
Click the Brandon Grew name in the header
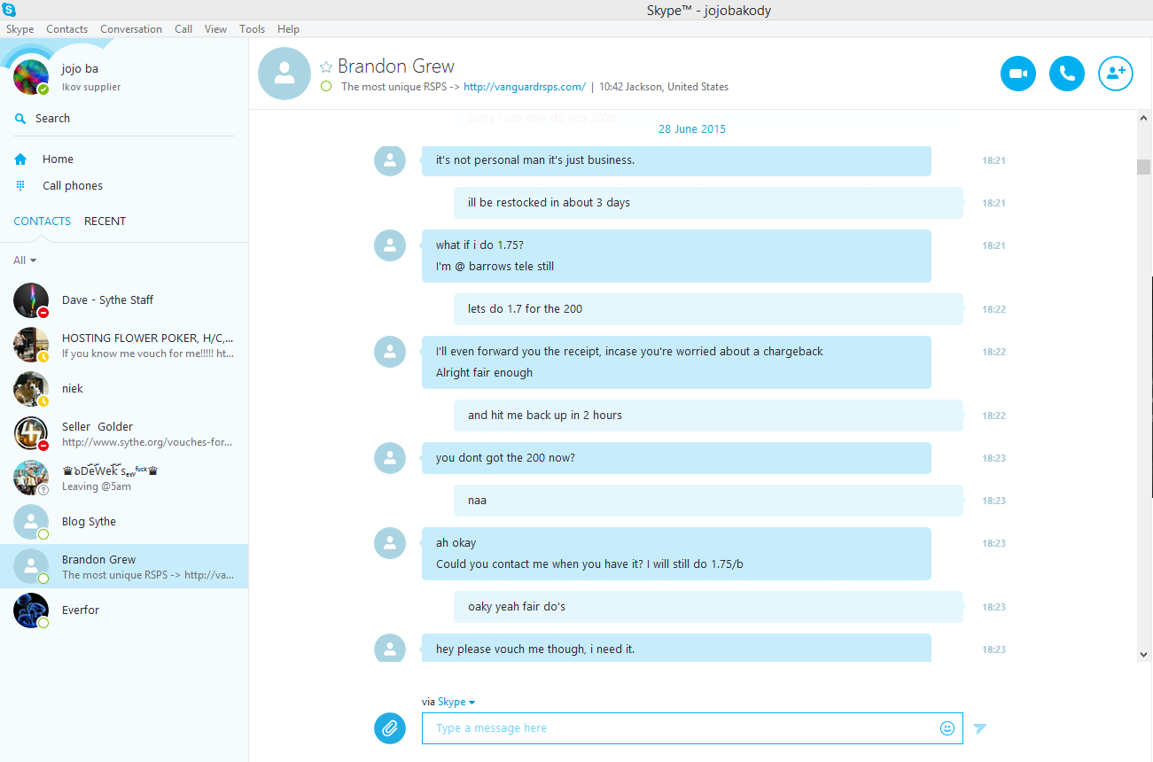pyautogui.click(x=396, y=66)
